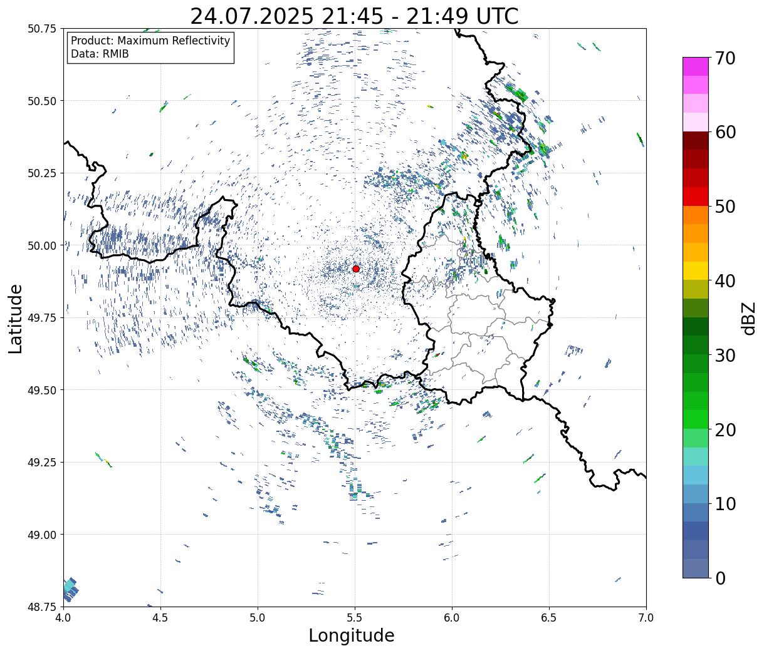
Task: Click the longitude tick label 7.0
Action: click(646, 617)
